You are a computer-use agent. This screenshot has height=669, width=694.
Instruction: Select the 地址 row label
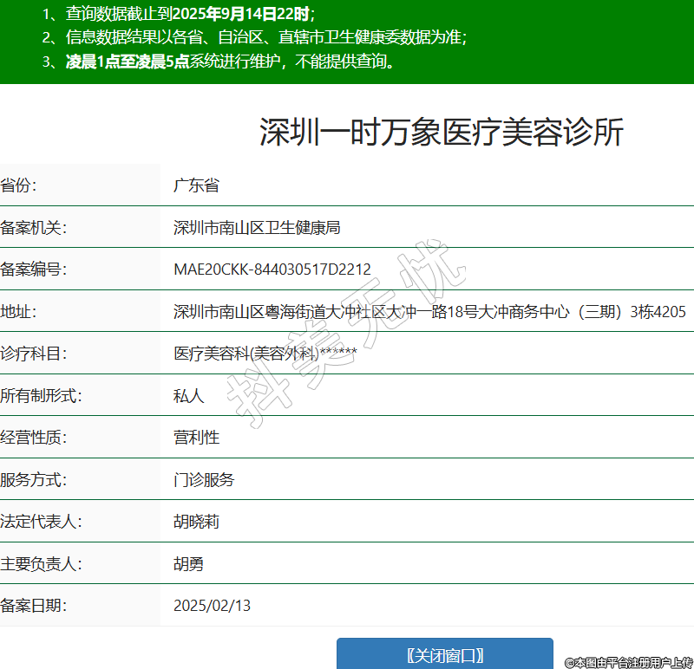click(x=19, y=312)
